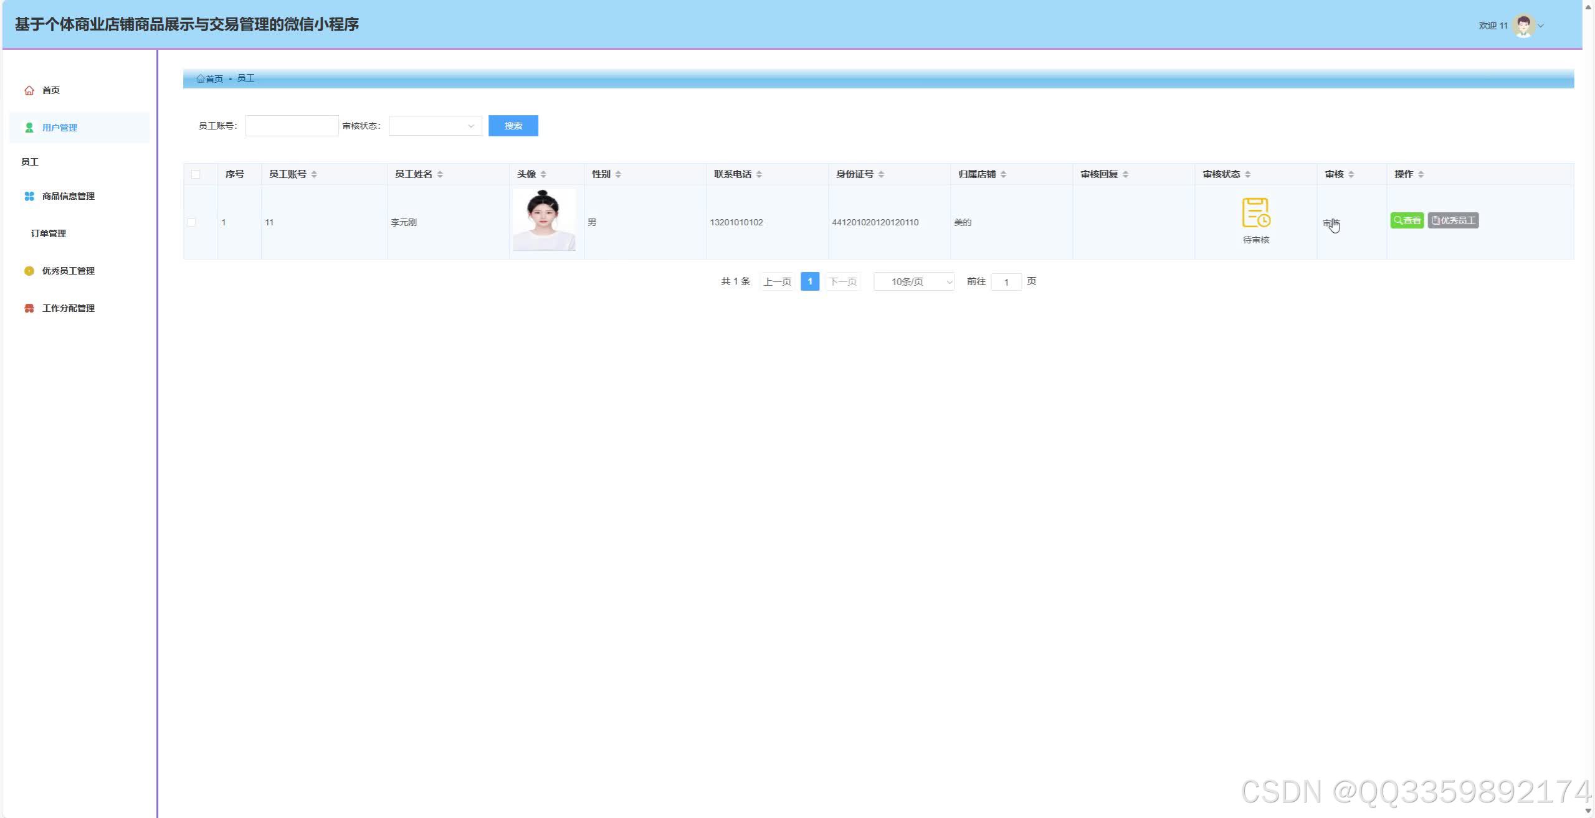Click the red work assignment management icon
This screenshot has width=1595, height=818.
coord(29,308)
